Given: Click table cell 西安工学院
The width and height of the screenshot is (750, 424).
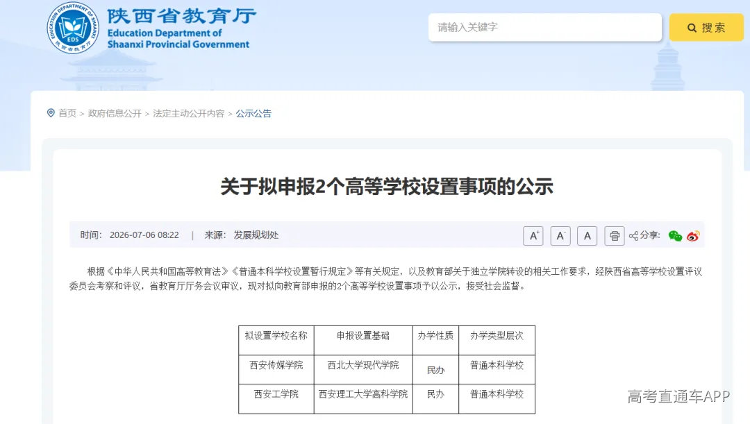Looking at the screenshot, I should pyautogui.click(x=276, y=394).
